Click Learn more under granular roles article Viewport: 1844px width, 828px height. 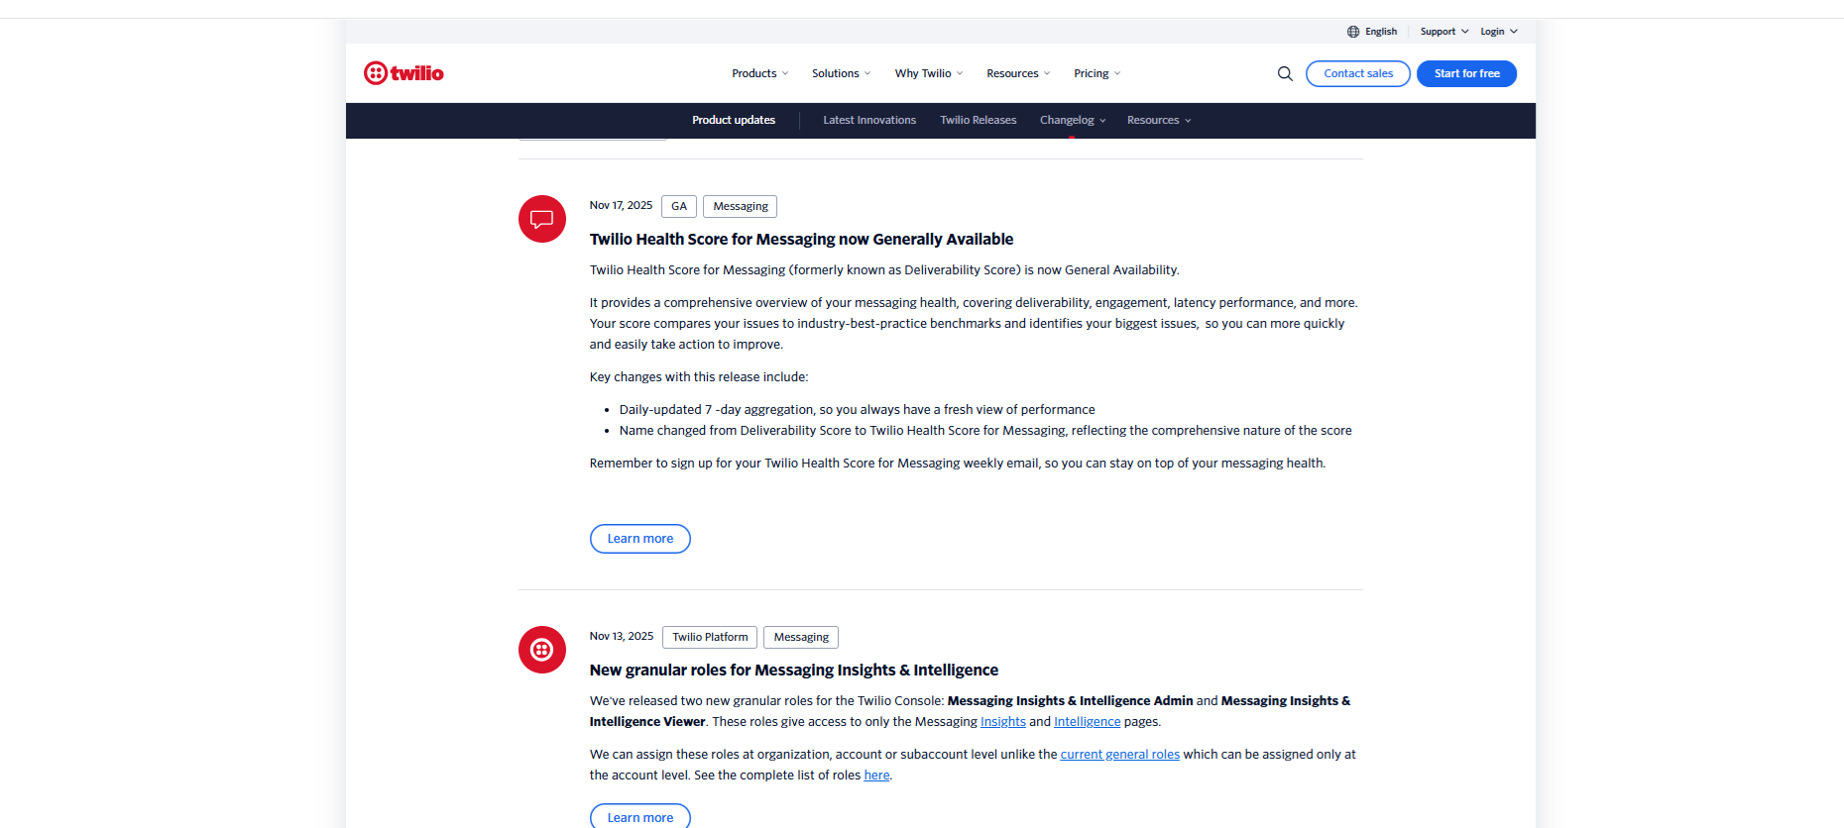(640, 817)
